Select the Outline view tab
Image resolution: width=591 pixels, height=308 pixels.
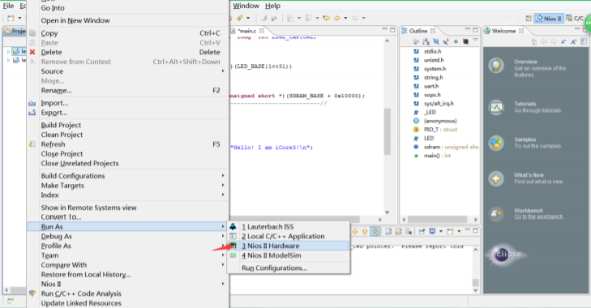point(418,31)
